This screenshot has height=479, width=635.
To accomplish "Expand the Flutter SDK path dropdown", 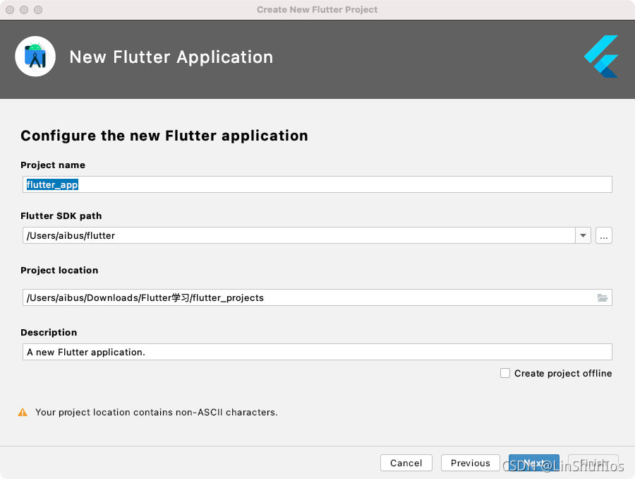I will click(583, 236).
